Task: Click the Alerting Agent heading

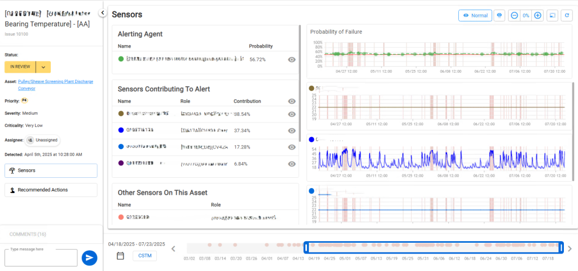Action: click(140, 34)
